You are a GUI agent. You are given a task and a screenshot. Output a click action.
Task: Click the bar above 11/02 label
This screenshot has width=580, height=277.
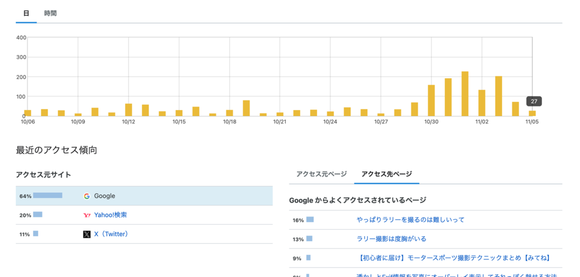[482, 103]
